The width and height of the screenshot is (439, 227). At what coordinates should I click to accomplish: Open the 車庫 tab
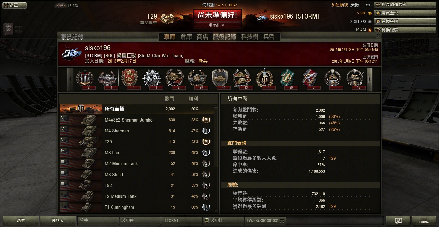pyautogui.click(x=170, y=37)
